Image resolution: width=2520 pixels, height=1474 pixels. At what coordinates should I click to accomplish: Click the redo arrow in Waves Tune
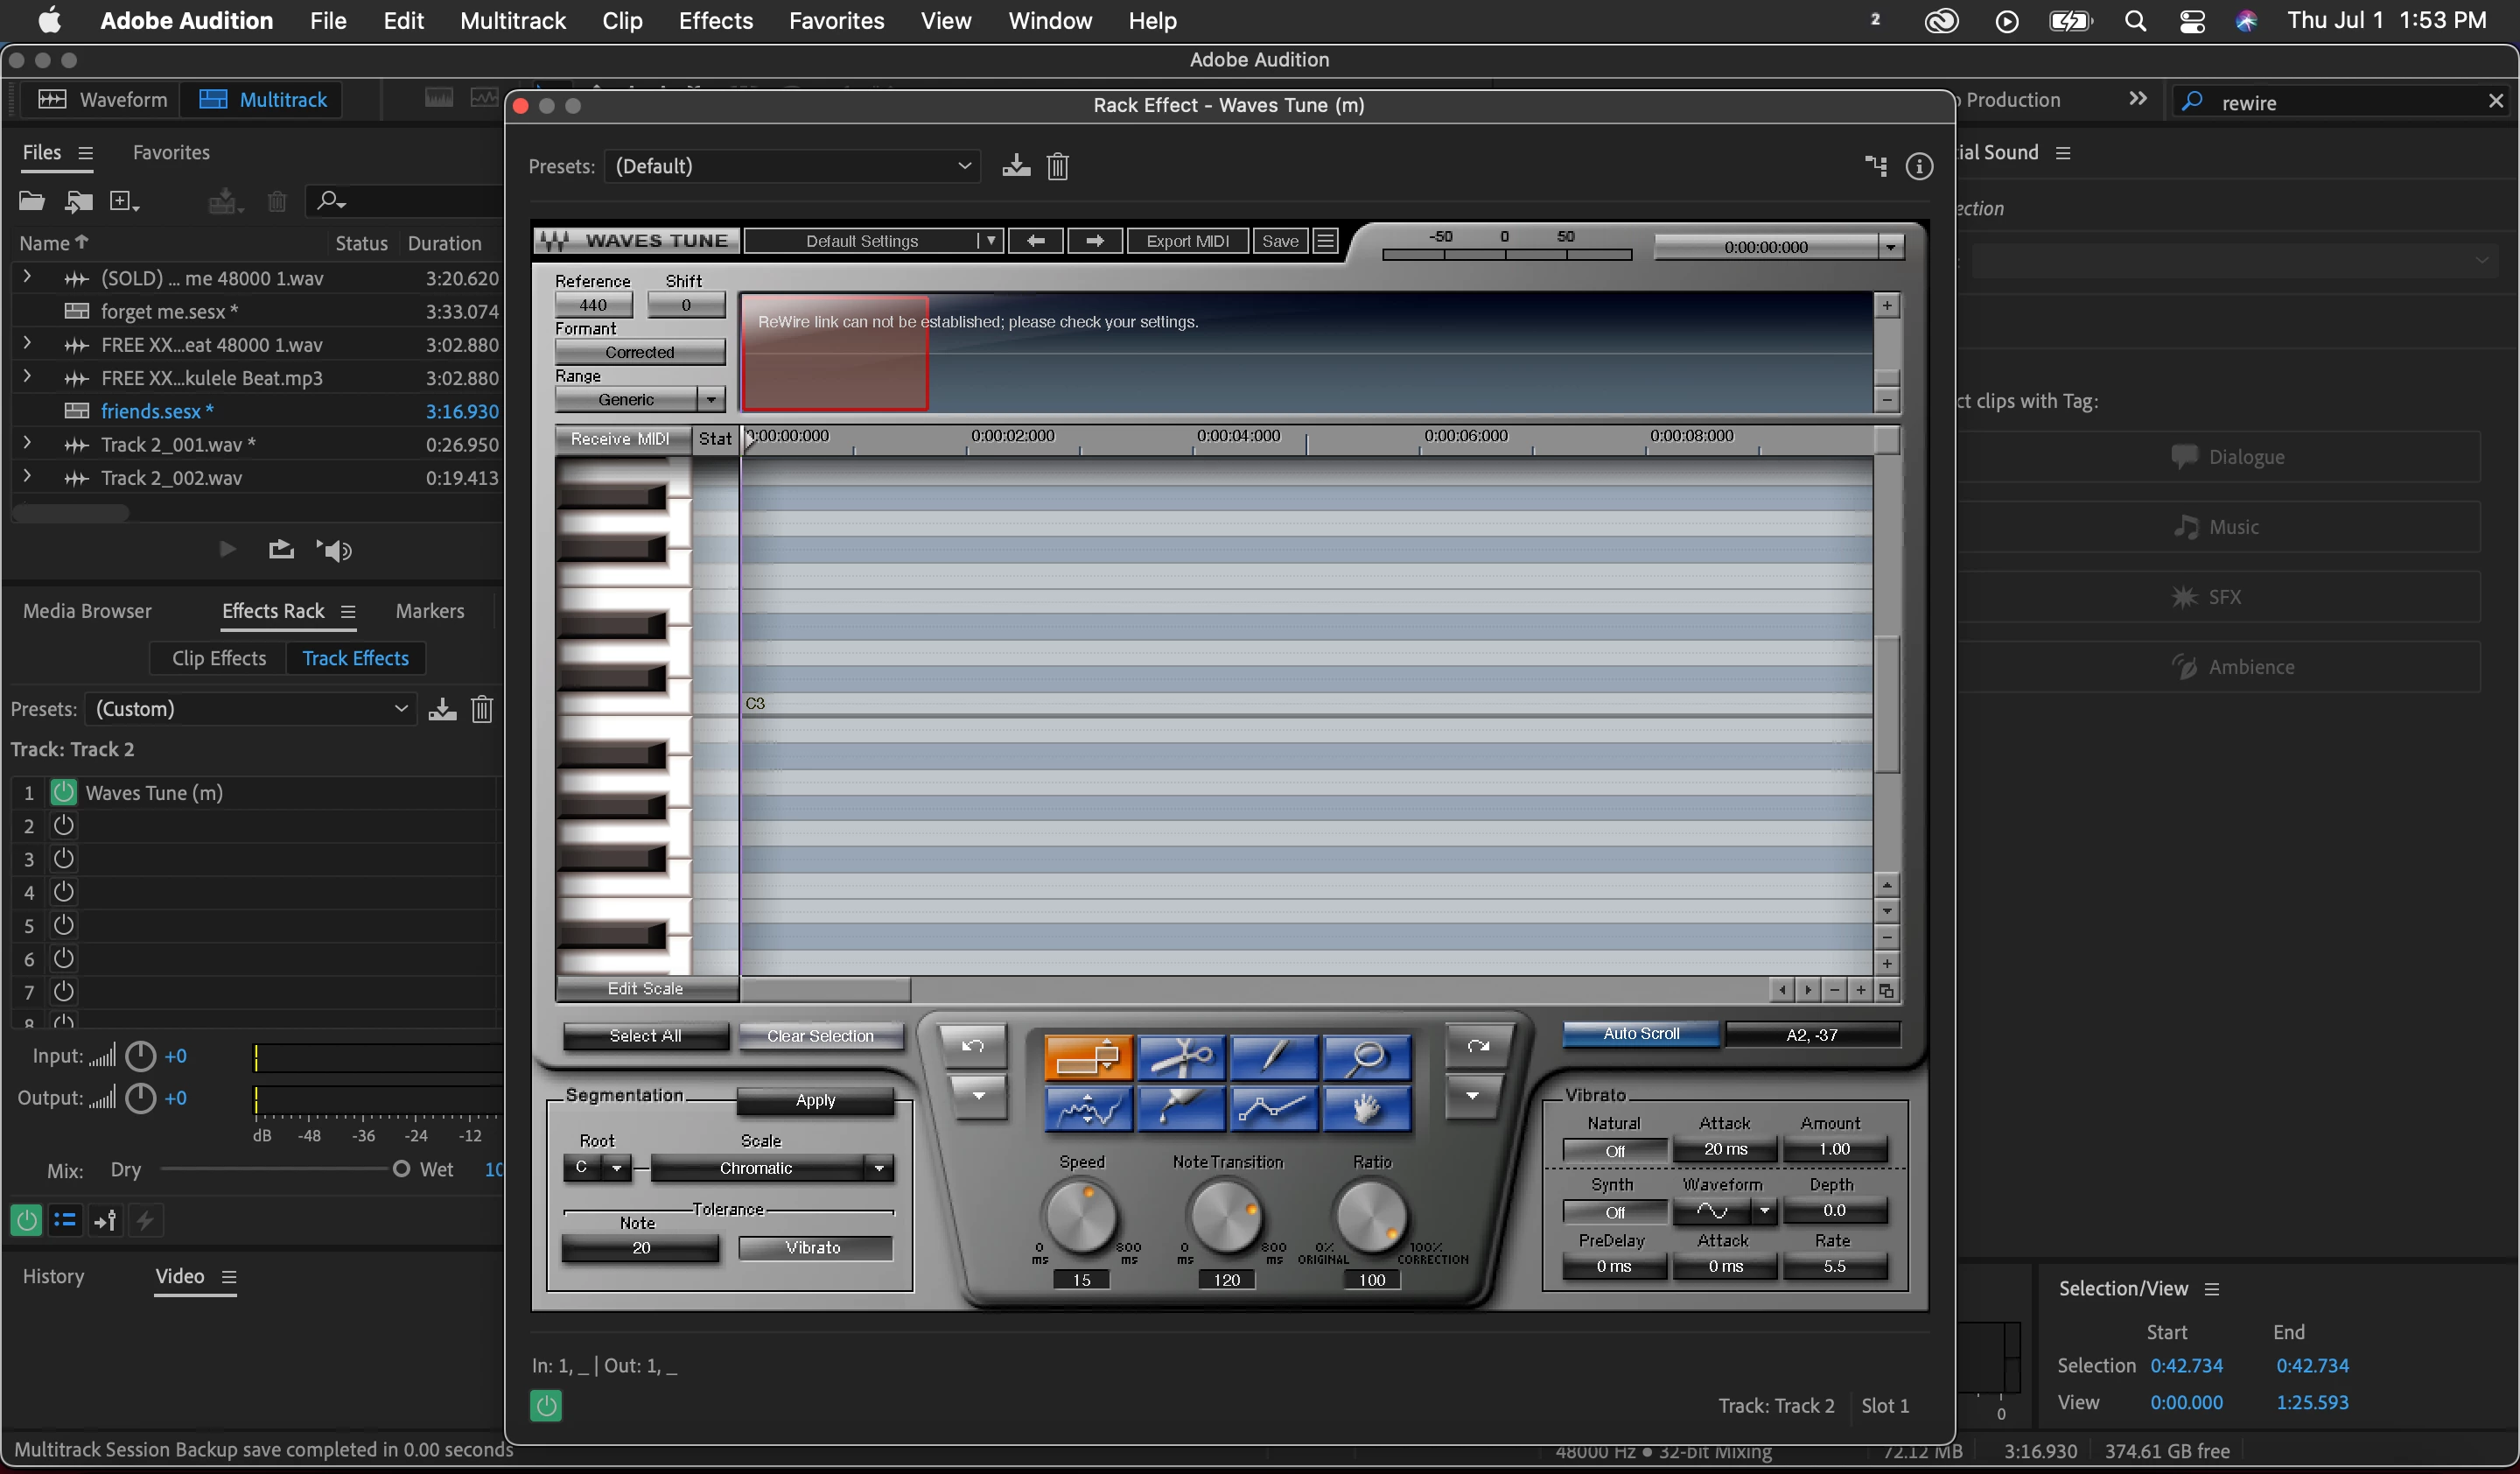[1477, 1047]
